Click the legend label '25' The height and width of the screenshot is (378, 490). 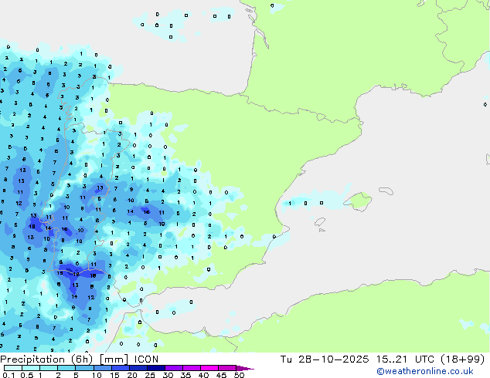click(x=150, y=375)
